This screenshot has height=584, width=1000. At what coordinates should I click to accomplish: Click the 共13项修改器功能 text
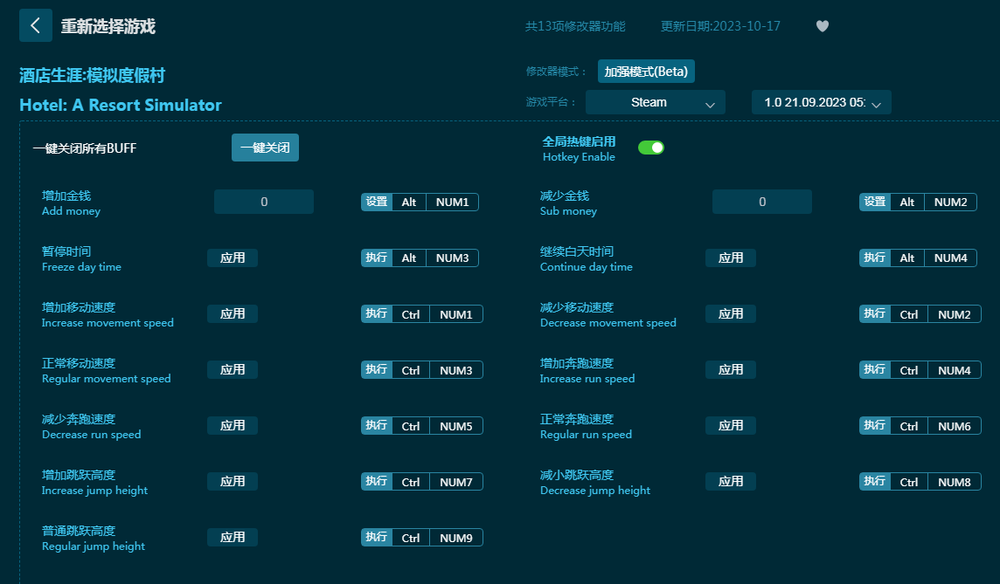(x=575, y=26)
